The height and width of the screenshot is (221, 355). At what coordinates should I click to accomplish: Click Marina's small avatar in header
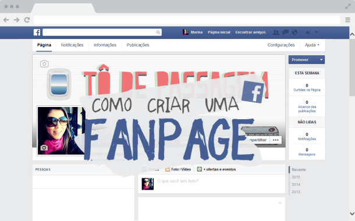click(186, 32)
